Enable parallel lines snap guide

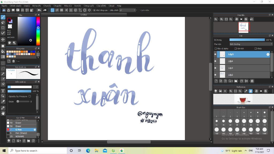[x=57, y=10]
